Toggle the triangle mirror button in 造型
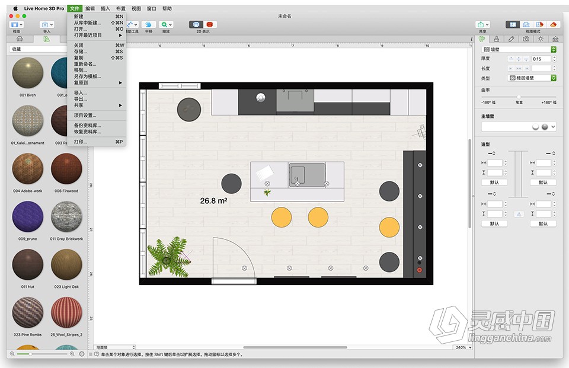This screenshot has height=368, width=569. (519, 215)
